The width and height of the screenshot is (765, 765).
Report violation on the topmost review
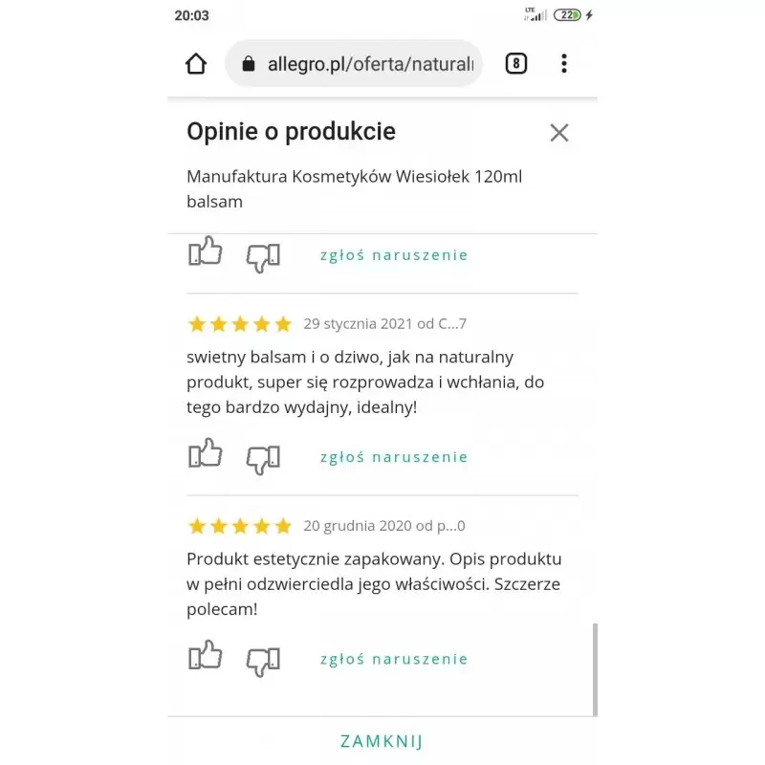394,255
